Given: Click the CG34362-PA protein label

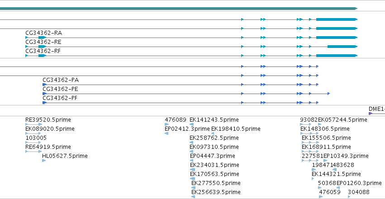Looking at the screenshot, I should pos(61,80).
